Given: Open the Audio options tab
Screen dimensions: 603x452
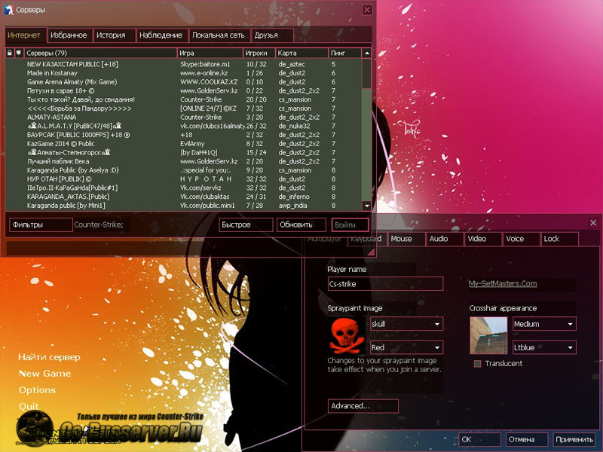Looking at the screenshot, I should [444, 239].
